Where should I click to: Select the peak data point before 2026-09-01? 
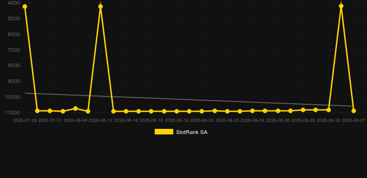(x=341, y=6)
